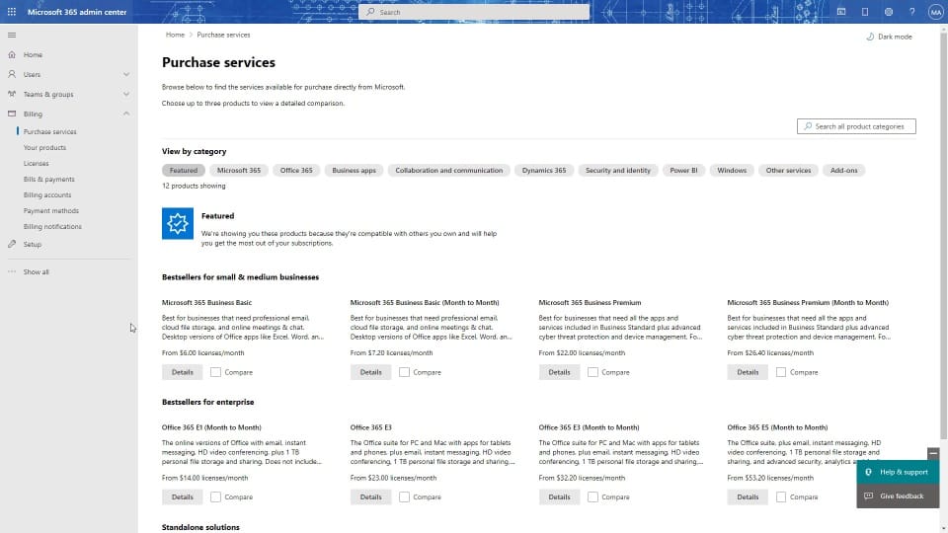The width and height of the screenshot is (948, 533).
Task: Focus Search all product categories field
Action: tap(856, 126)
